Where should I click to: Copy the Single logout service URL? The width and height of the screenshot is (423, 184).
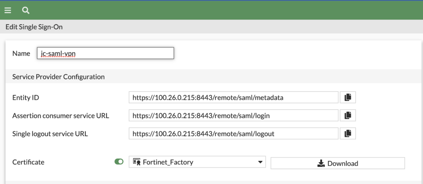click(348, 134)
